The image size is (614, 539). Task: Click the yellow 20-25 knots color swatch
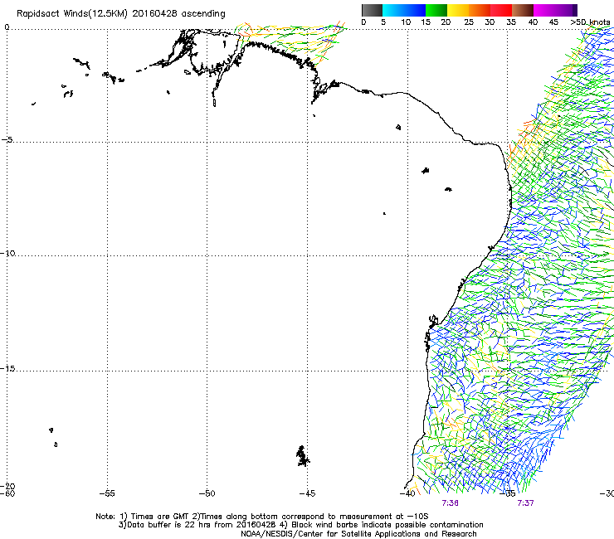(458, 10)
